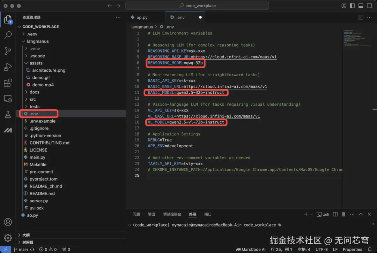
Task: Close the unsaved .env tab via dot
Action: click(200, 17)
